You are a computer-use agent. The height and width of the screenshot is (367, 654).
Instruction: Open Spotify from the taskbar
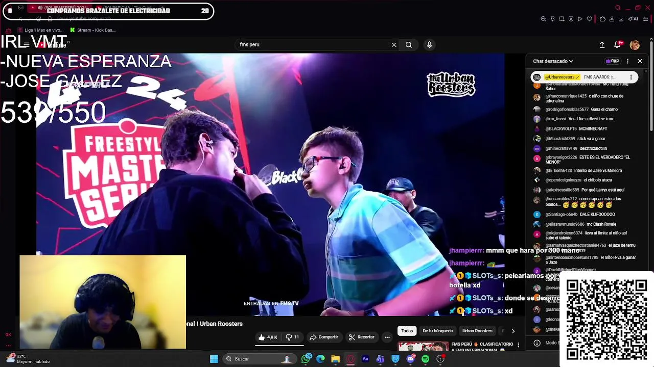tap(425, 359)
